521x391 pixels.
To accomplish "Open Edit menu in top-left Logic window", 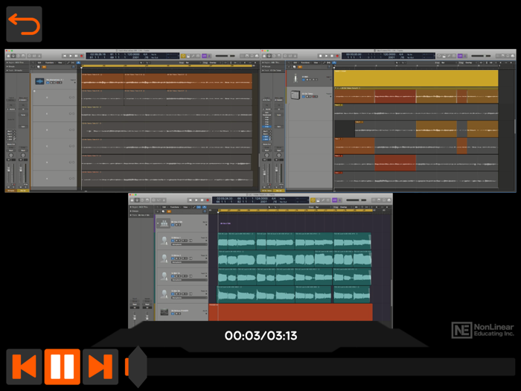I will point(39,63).
